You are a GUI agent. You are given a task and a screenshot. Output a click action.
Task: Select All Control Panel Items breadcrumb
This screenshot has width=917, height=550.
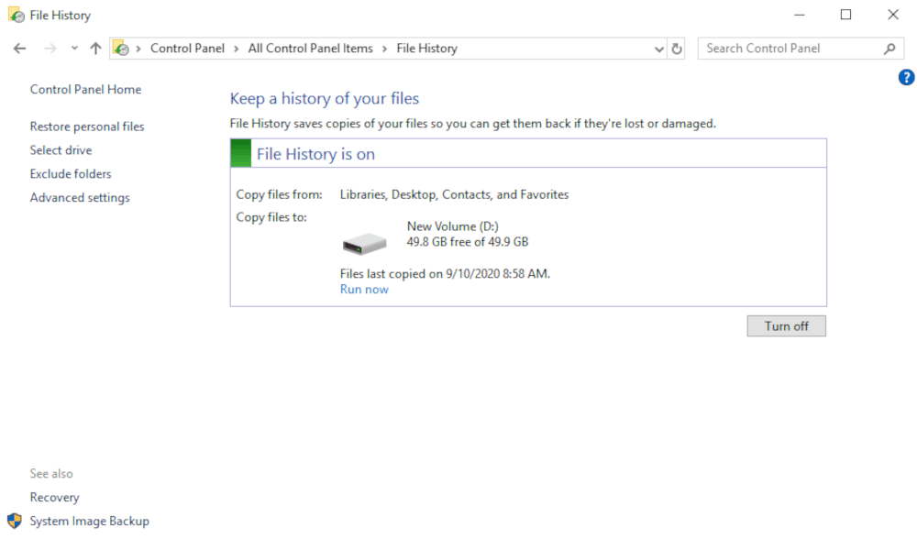[x=311, y=49]
